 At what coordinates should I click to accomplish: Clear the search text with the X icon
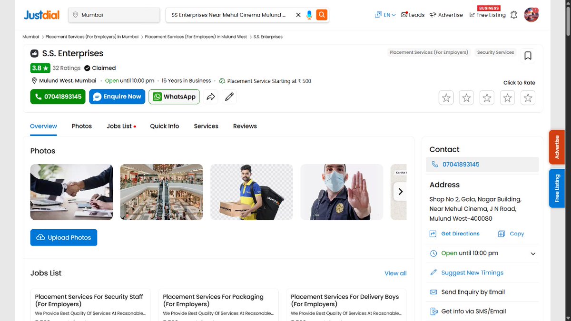point(298,15)
